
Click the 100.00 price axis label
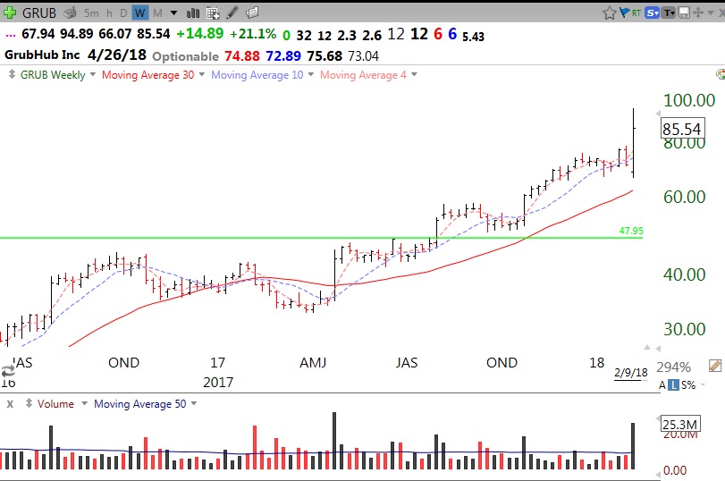pos(689,100)
